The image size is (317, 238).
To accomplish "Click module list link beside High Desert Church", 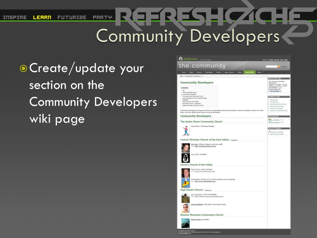I will click(x=208, y=190).
